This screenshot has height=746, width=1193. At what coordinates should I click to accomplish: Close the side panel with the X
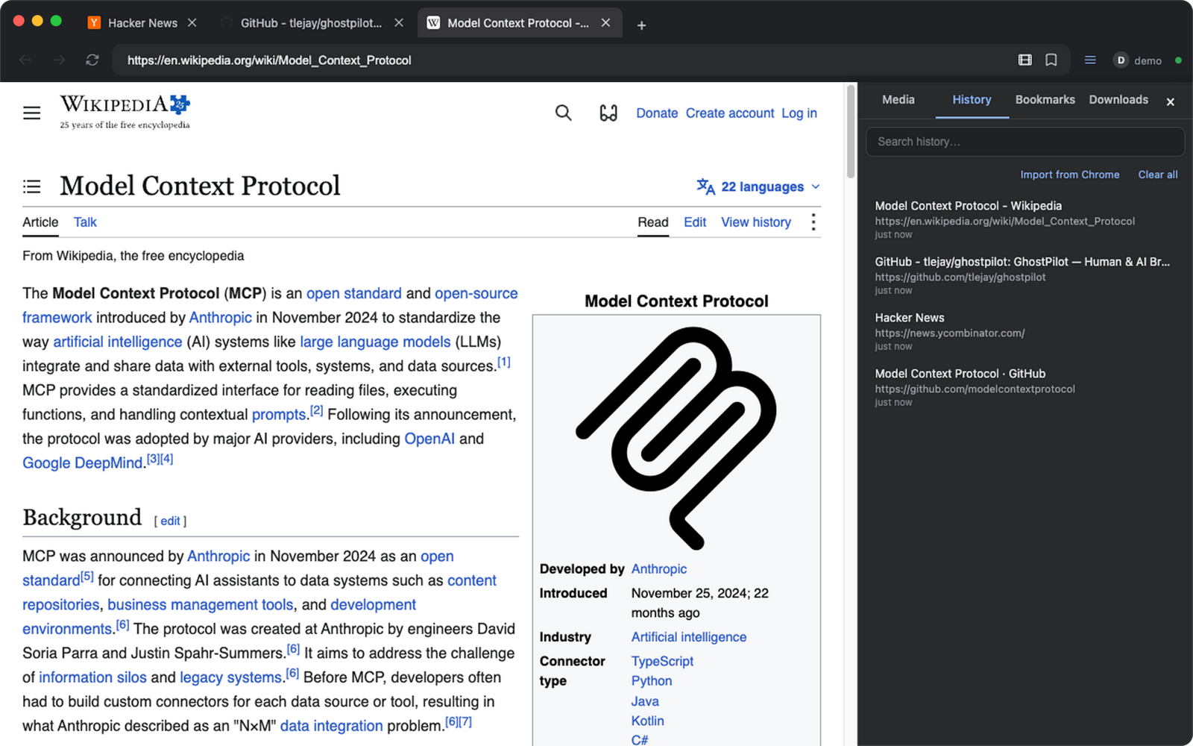point(1171,102)
